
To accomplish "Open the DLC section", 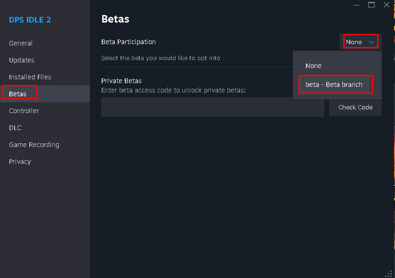I will pos(15,128).
